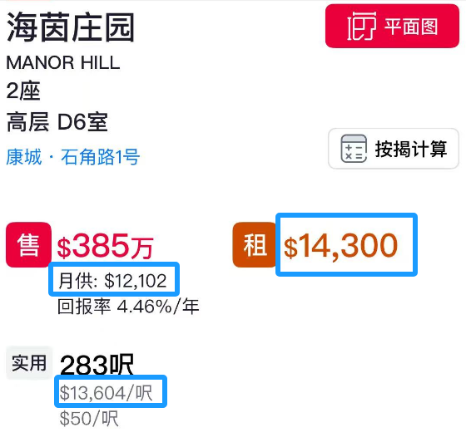Click the calculator icon beside 按揭计算
Screen dimensions: 466x437
(354, 149)
